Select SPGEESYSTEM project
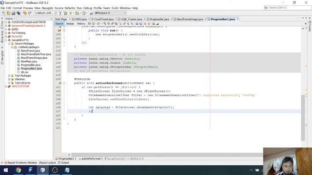The image size is (312, 175). (20, 87)
